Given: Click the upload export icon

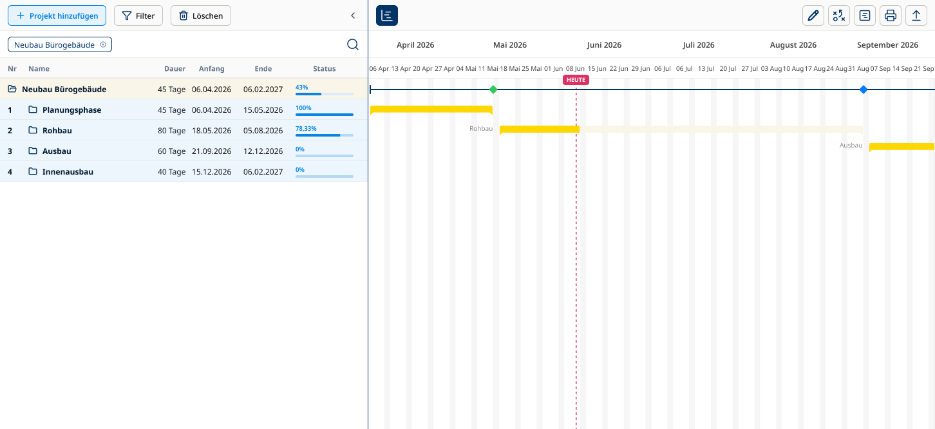Looking at the screenshot, I should point(916,15).
